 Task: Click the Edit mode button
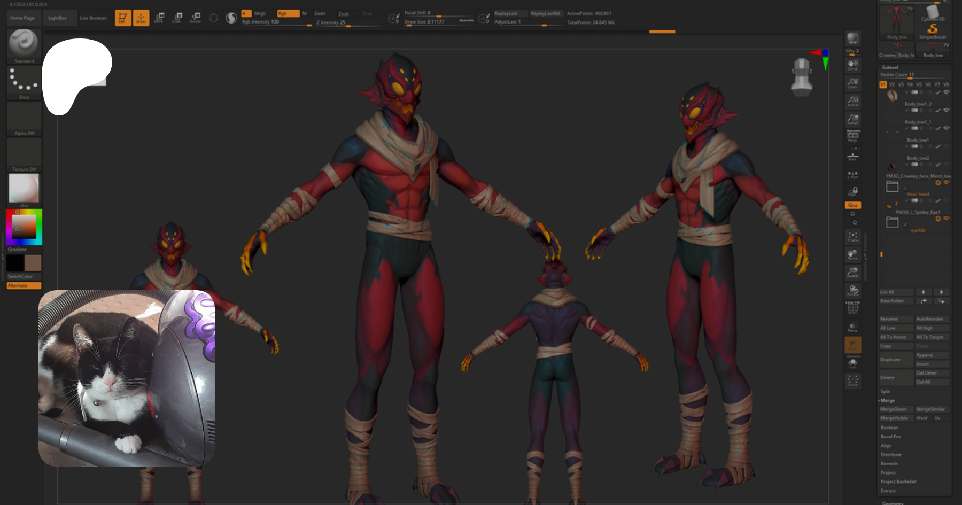(122, 18)
